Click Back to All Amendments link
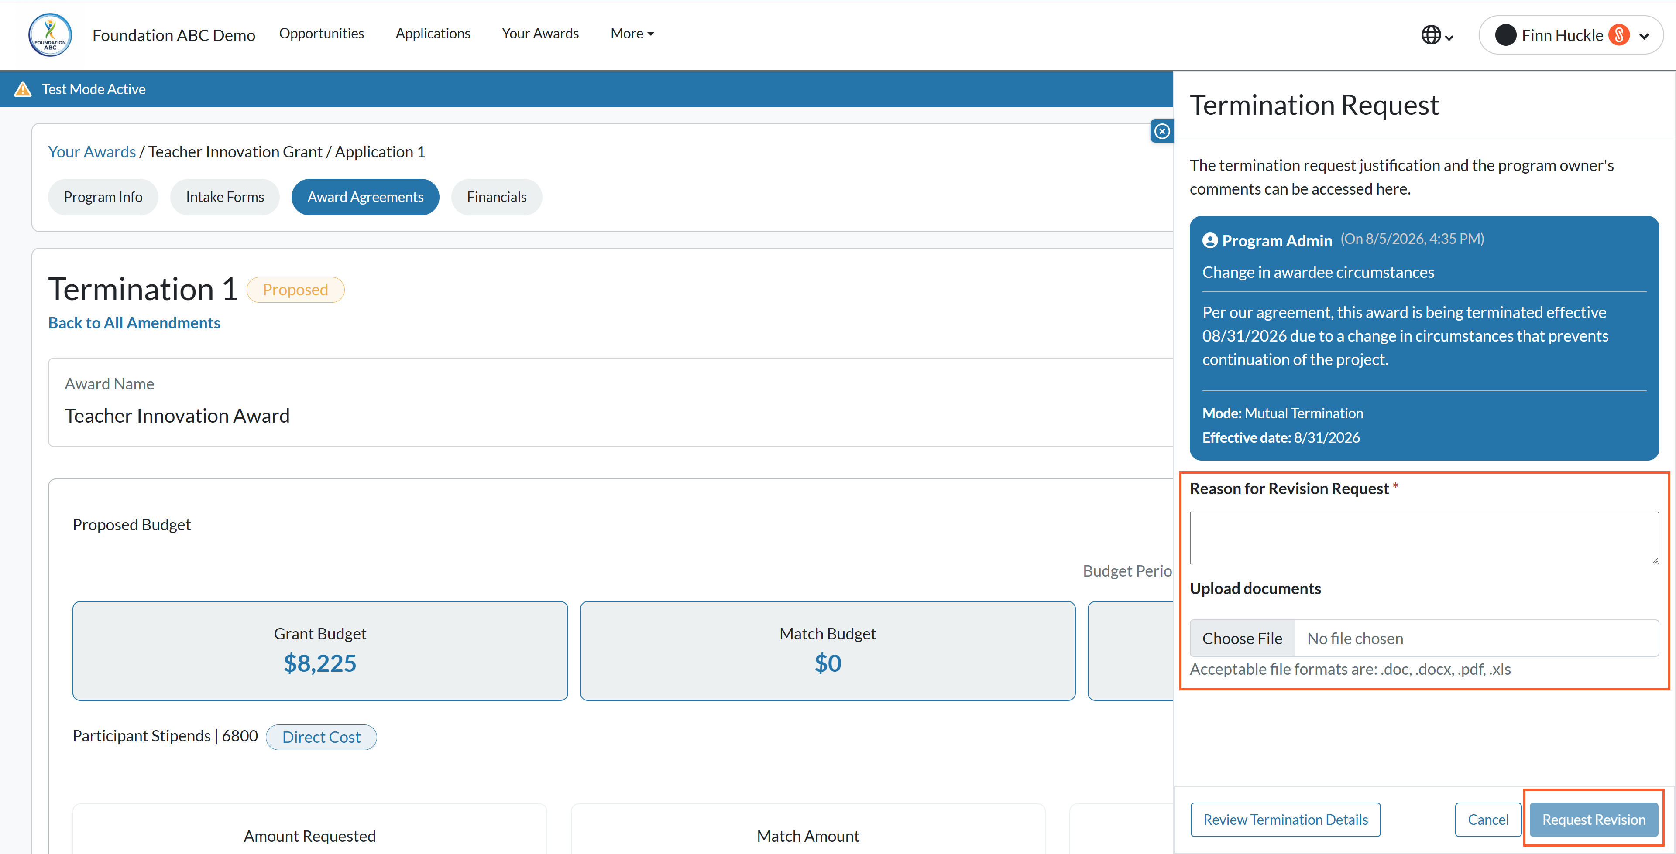Screen dimensions: 1676x854 pos(134,323)
